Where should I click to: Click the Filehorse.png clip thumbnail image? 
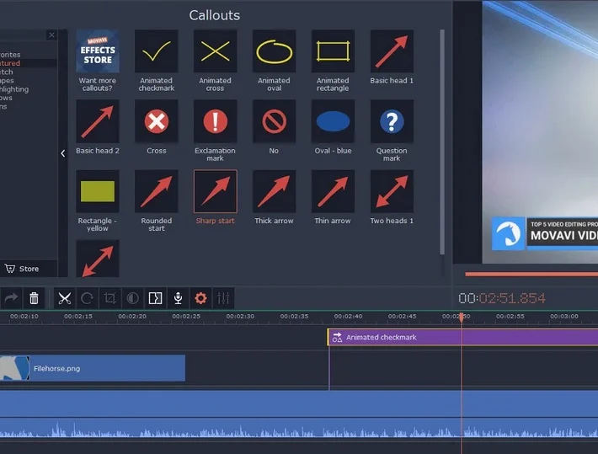click(14, 368)
